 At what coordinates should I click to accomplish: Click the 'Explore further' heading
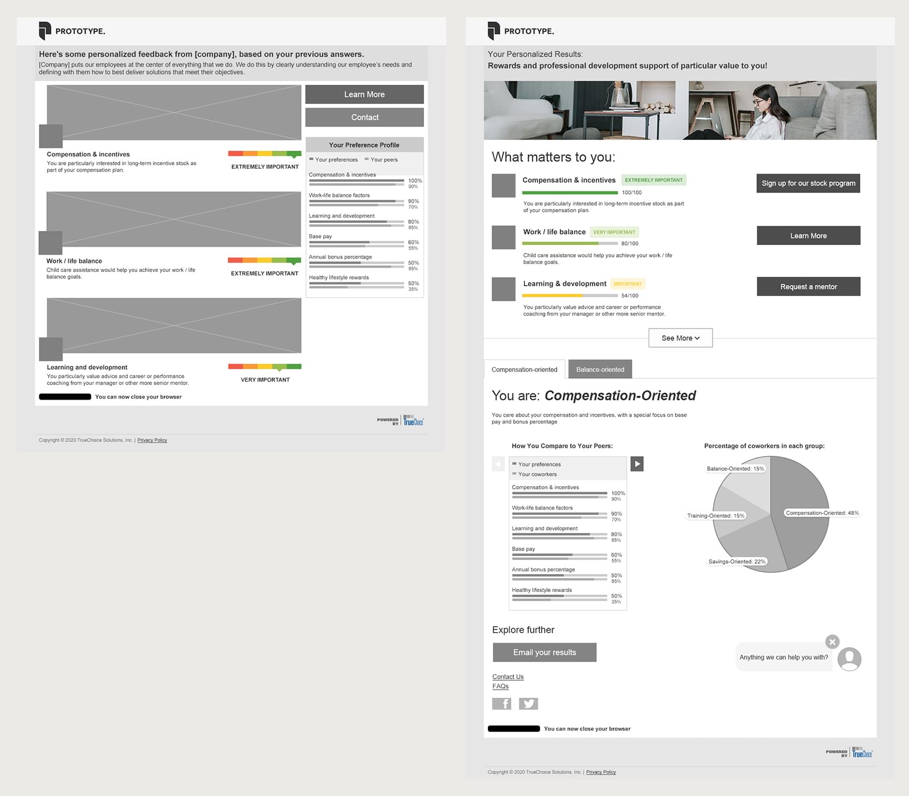pyautogui.click(x=523, y=629)
